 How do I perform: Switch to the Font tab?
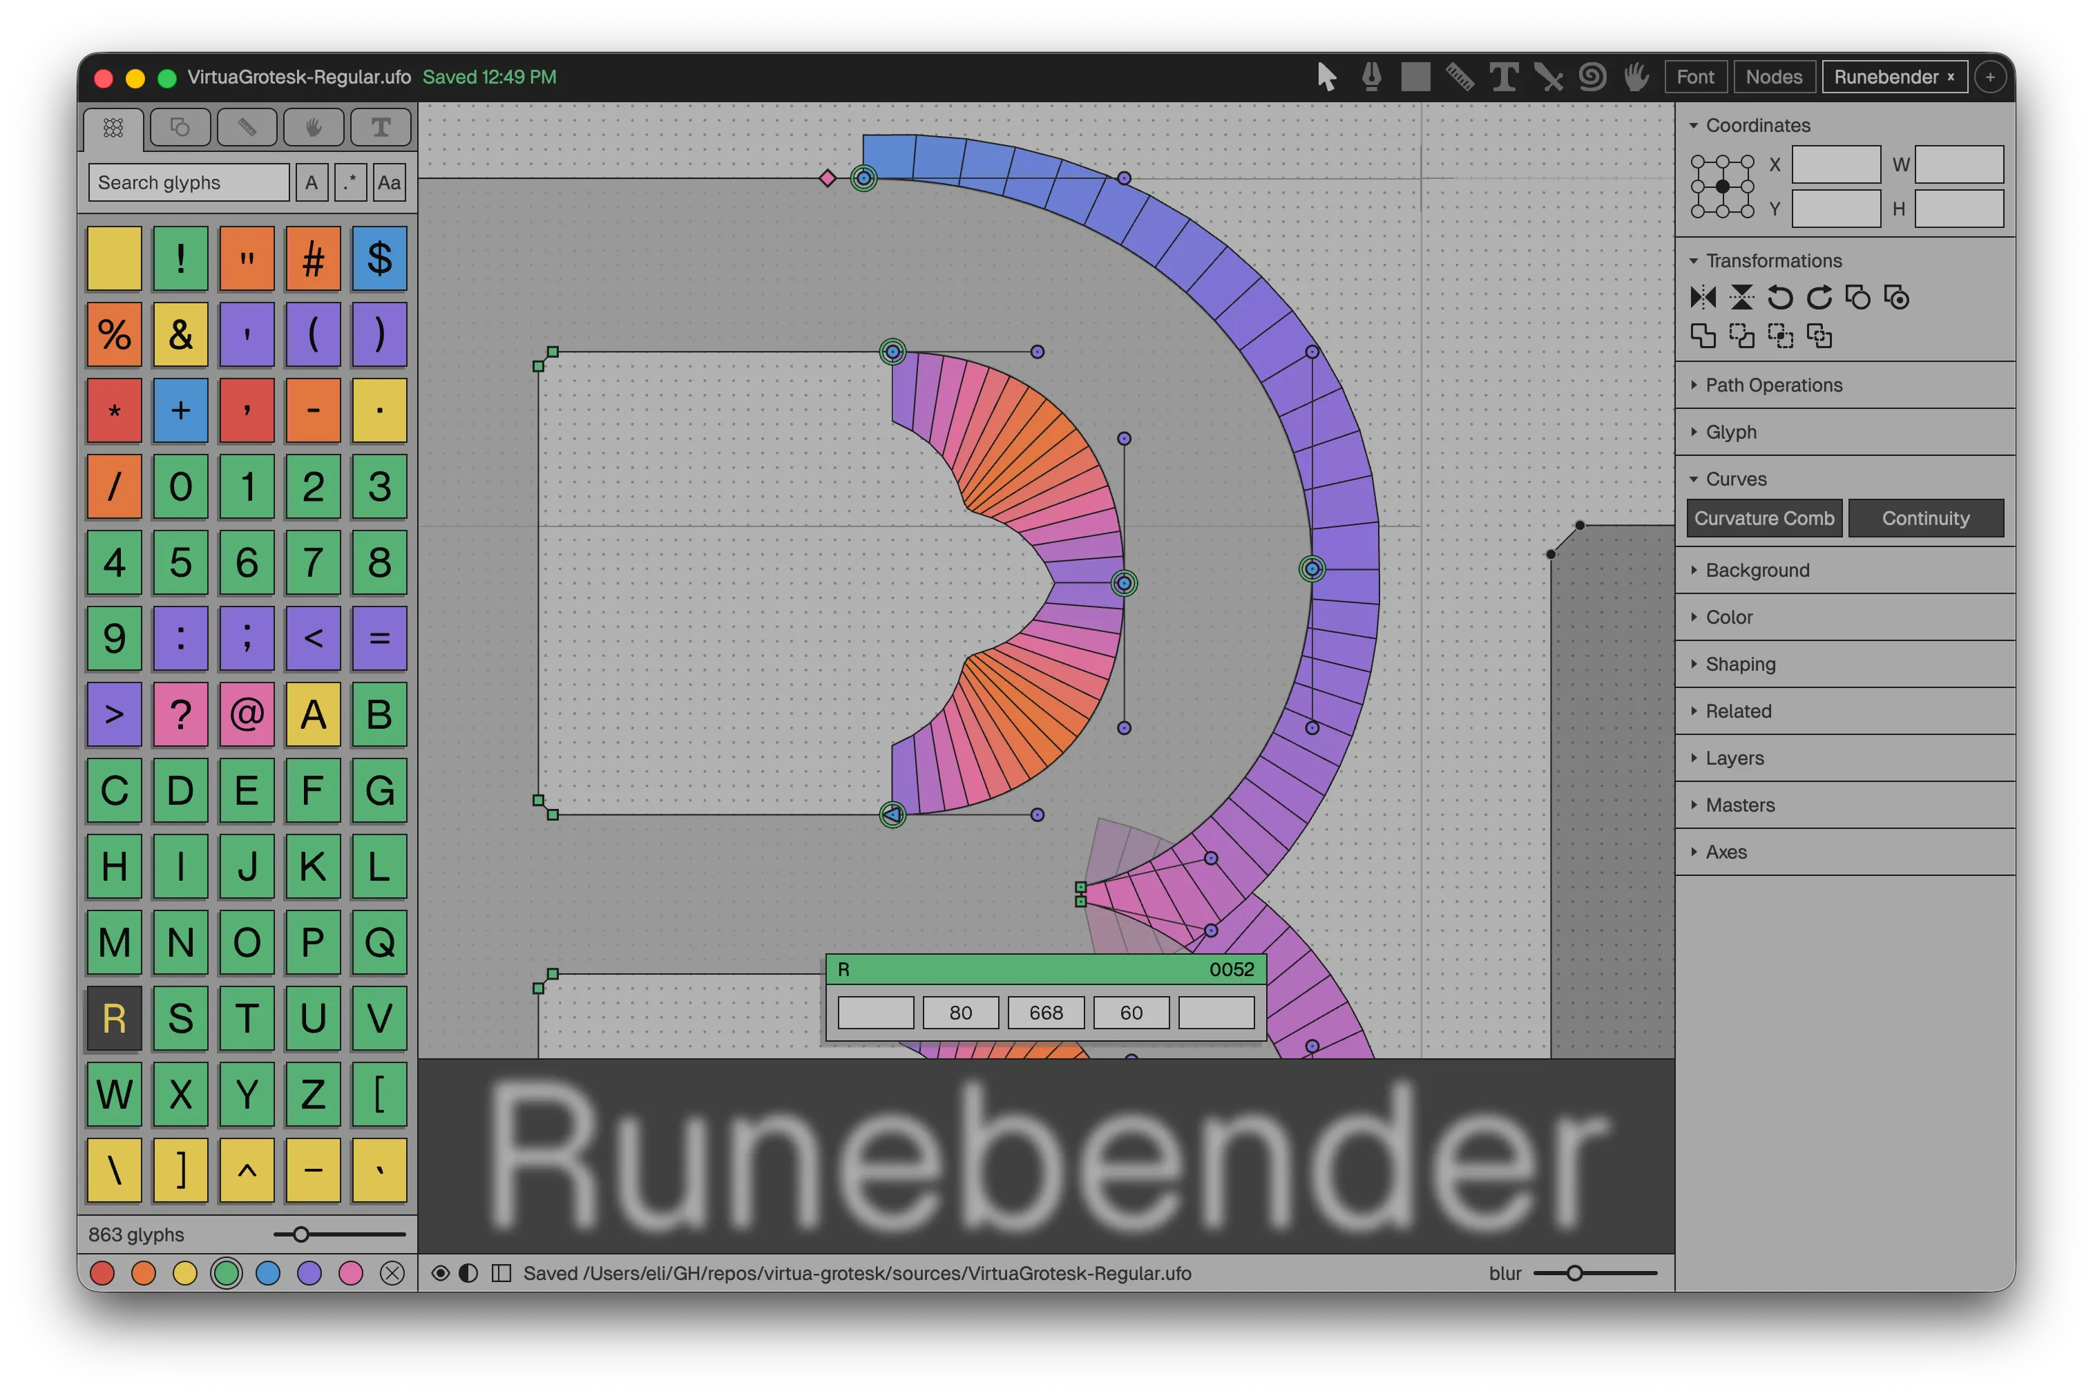pyautogui.click(x=1695, y=77)
